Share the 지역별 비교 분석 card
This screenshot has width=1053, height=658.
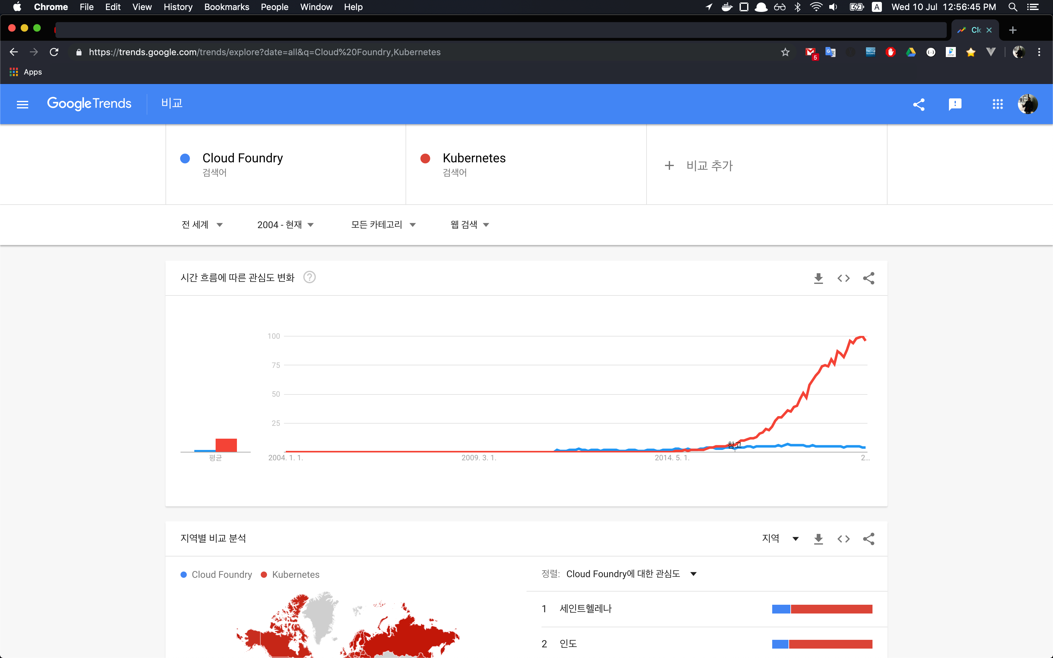point(868,539)
